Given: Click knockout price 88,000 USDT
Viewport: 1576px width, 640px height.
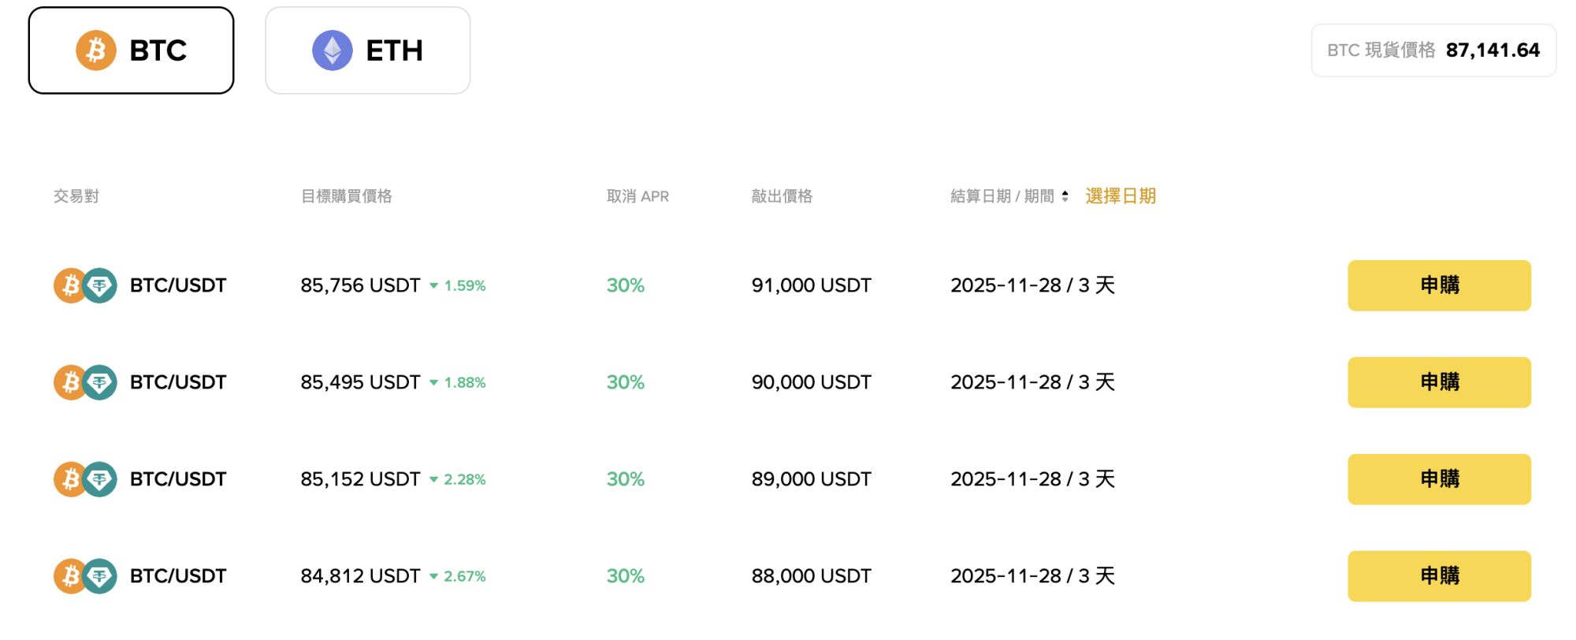Looking at the screenshot, I should point(811,576).
